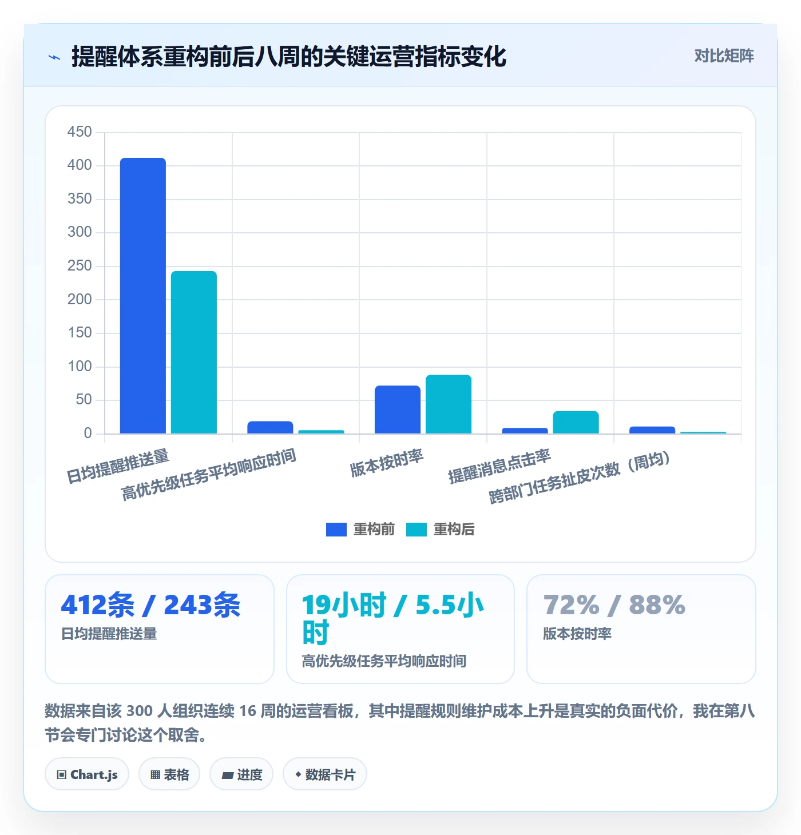
Task: Click the 412条 / 243条 stat value
Action: (151, 605)
